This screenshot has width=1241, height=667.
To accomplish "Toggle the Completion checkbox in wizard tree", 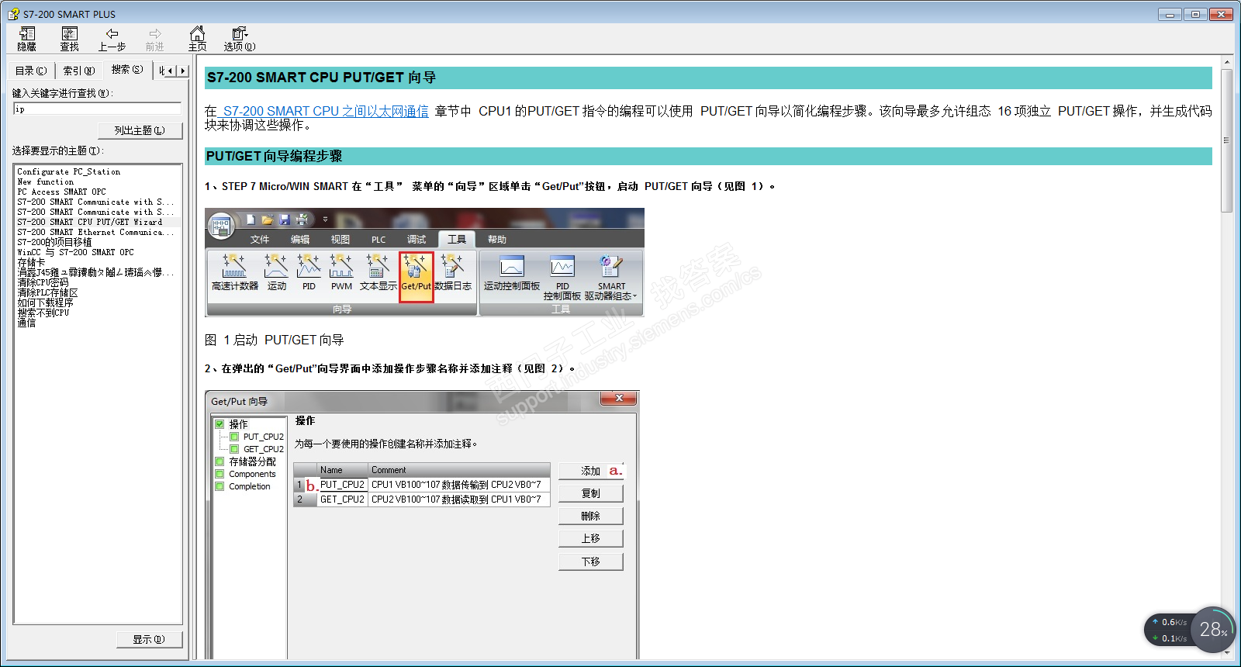I will click(x=220, y=486).
